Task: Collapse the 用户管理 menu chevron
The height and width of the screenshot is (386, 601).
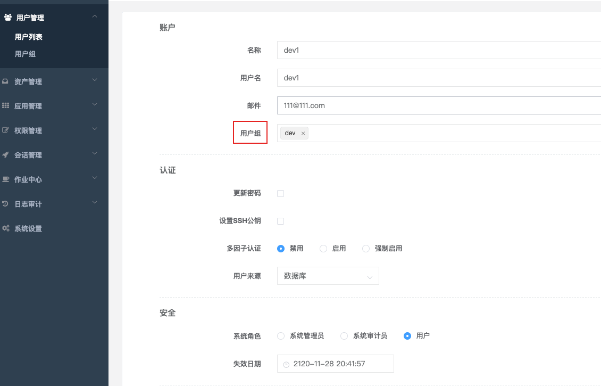Action: (x=95, y=16)
